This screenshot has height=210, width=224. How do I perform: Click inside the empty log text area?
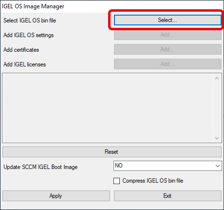pyautogui.click(x=108, y=108)
